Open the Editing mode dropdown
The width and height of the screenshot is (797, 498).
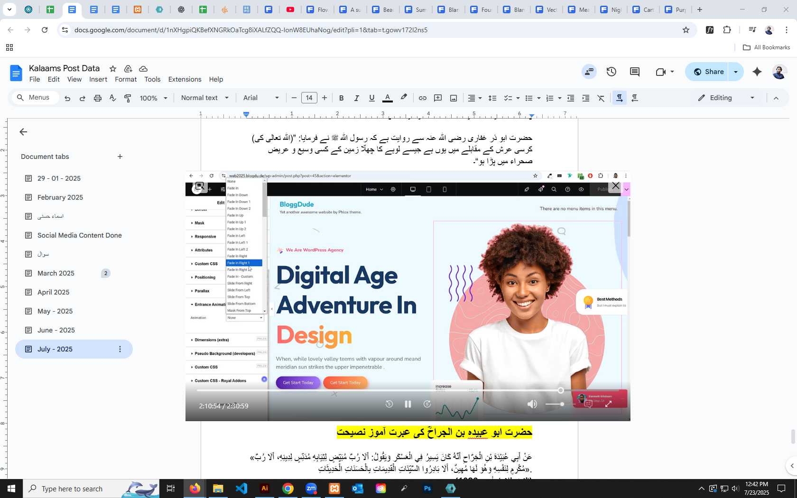[726, 98]
